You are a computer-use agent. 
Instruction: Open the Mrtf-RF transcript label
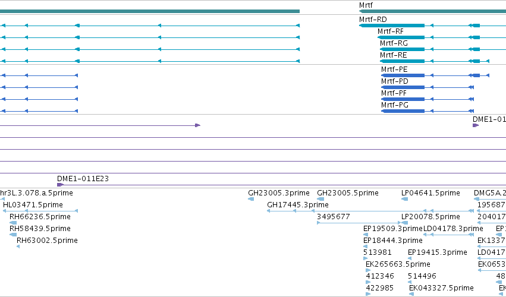391,31
